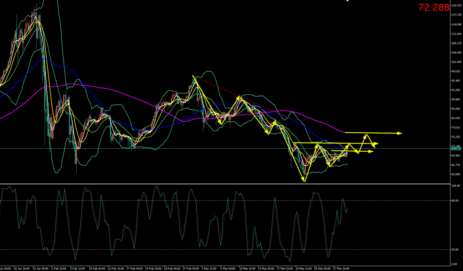Click the 120.915 label on price axis
Image resolution: width=463 pixels, height=271 pixels.
[x=456, y=6]
